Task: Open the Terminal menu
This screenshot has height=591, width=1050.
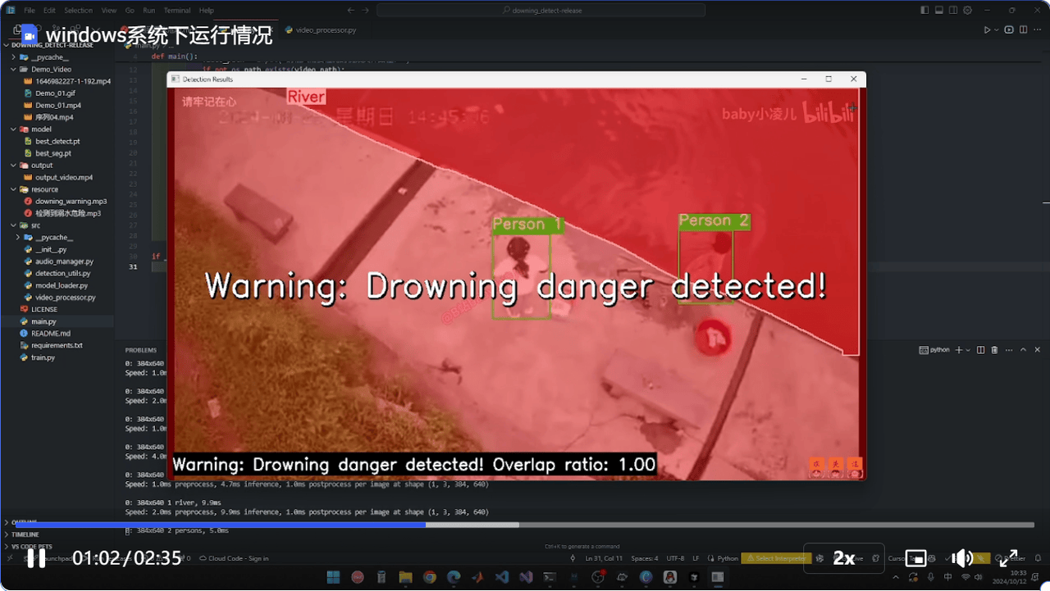Action: [x=177, y=10]
